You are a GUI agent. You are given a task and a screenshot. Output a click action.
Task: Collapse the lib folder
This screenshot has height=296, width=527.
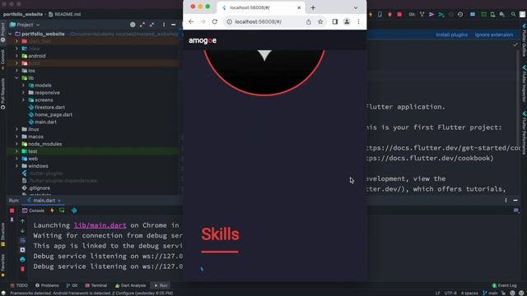pos(16,78)
